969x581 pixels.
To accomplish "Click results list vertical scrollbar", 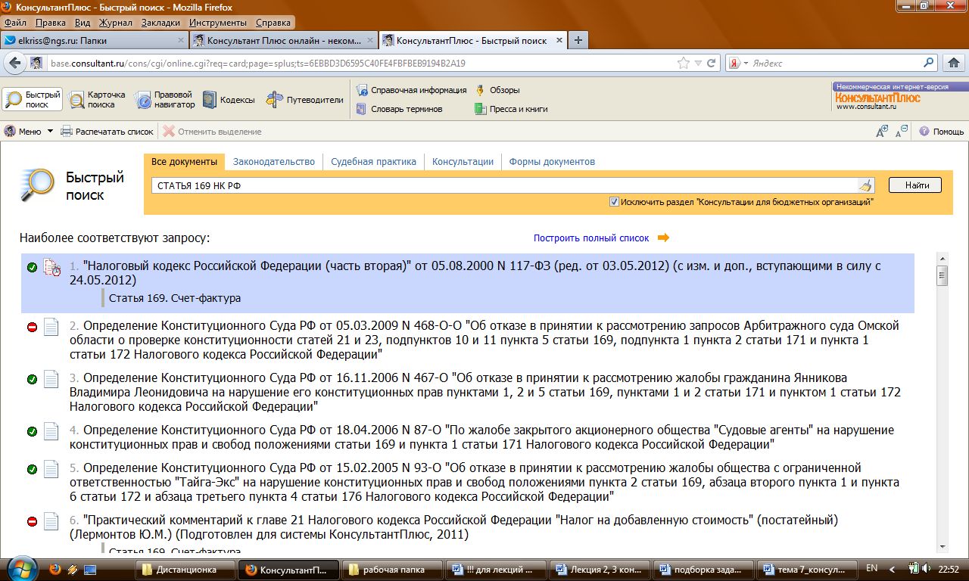I will 943,403.
